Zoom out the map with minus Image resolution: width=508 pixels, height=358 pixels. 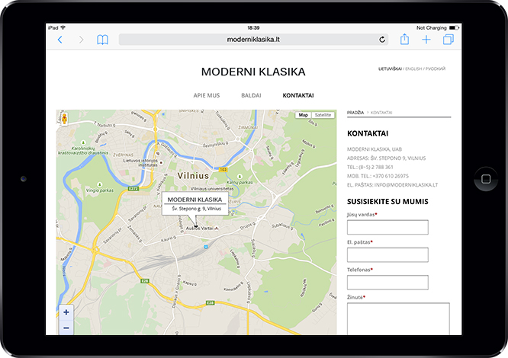pyautogui.click(x=66, y=328)
